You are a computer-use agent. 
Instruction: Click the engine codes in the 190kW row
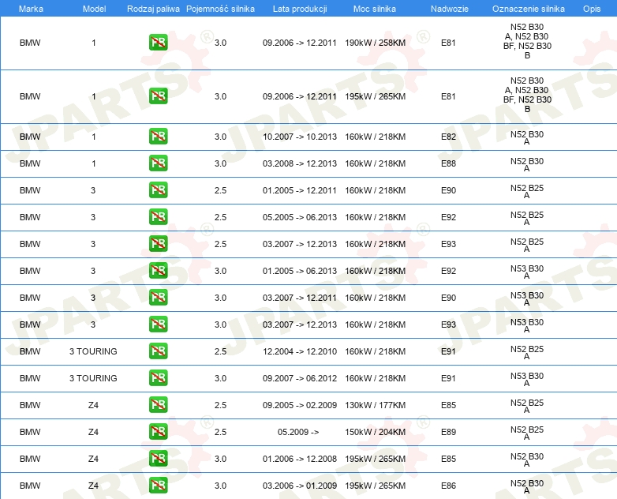point(527,41)
